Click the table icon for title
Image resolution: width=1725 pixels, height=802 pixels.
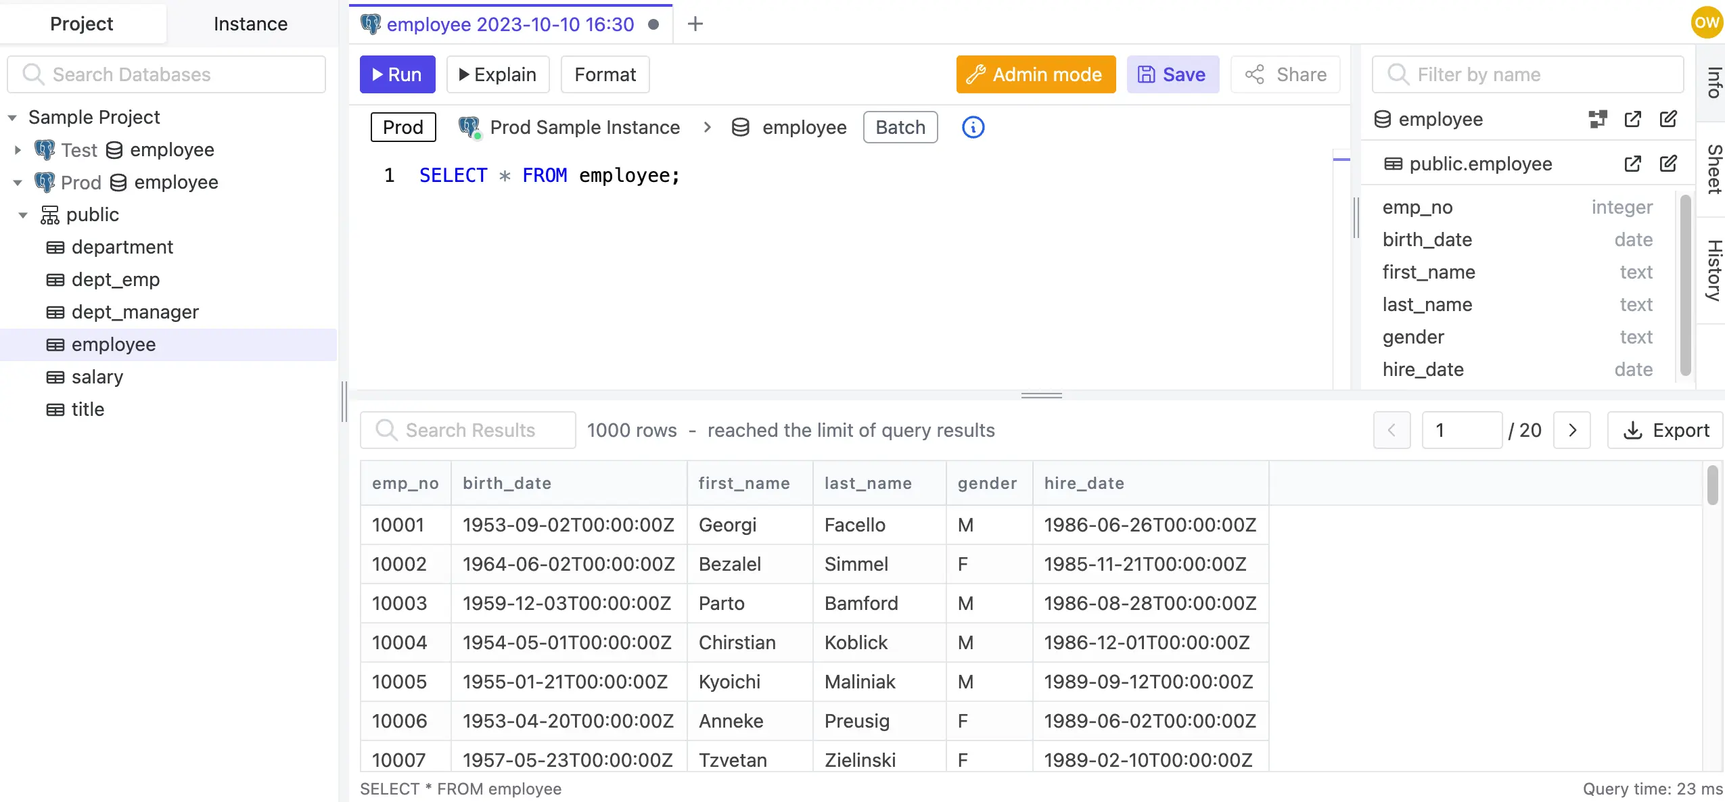pos(55,410)
